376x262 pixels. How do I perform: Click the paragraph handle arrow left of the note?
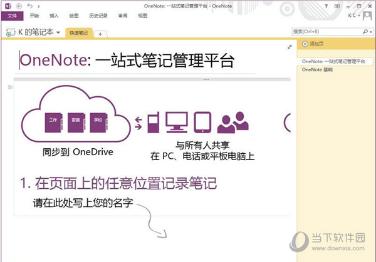click(x=10, y=87)
